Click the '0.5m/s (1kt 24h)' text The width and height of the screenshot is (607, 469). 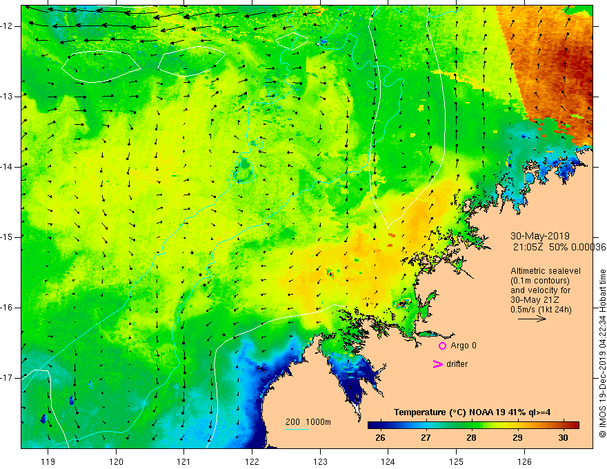(541, 310)
